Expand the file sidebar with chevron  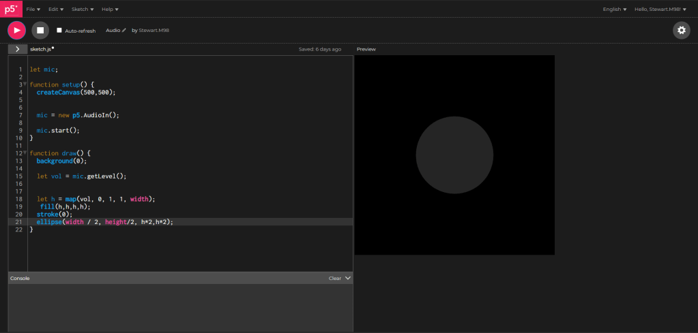click(17, 49)
